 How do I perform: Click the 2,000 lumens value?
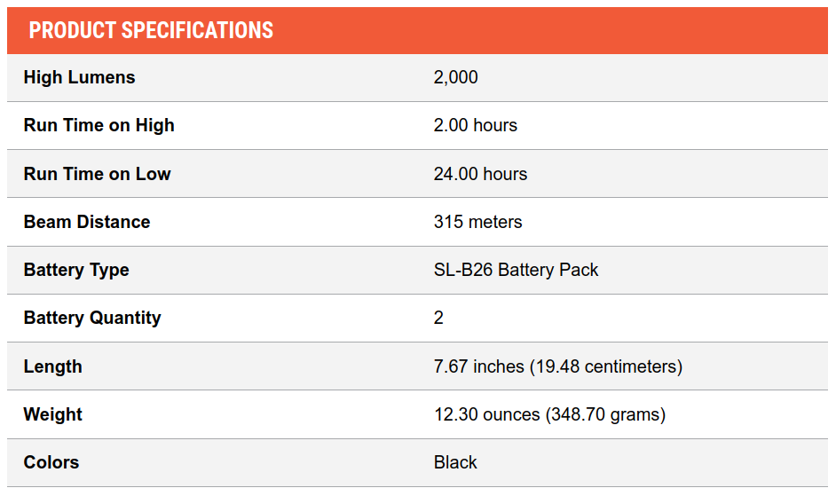point(455,77)
